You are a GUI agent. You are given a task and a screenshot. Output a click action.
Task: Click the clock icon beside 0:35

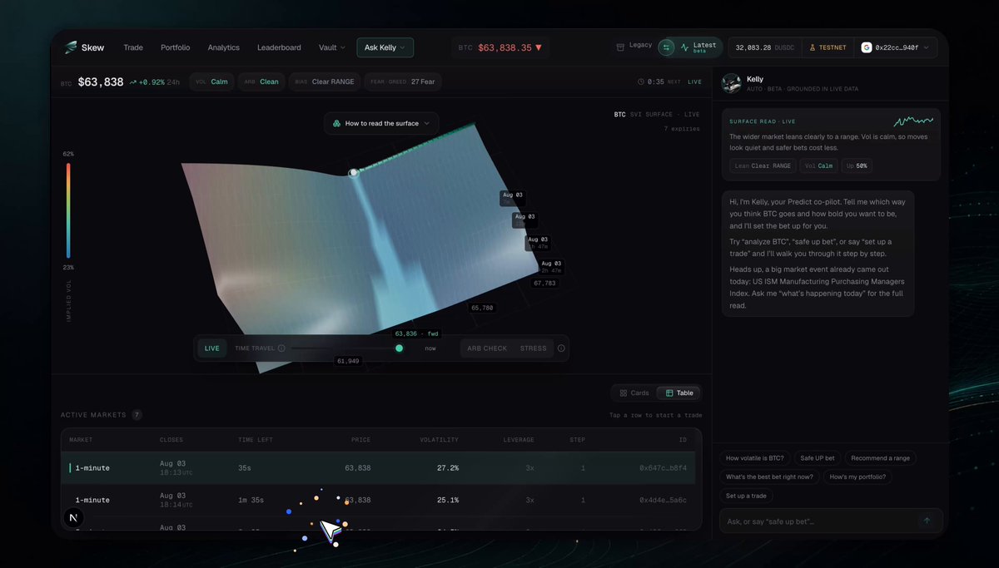(641, 82)
